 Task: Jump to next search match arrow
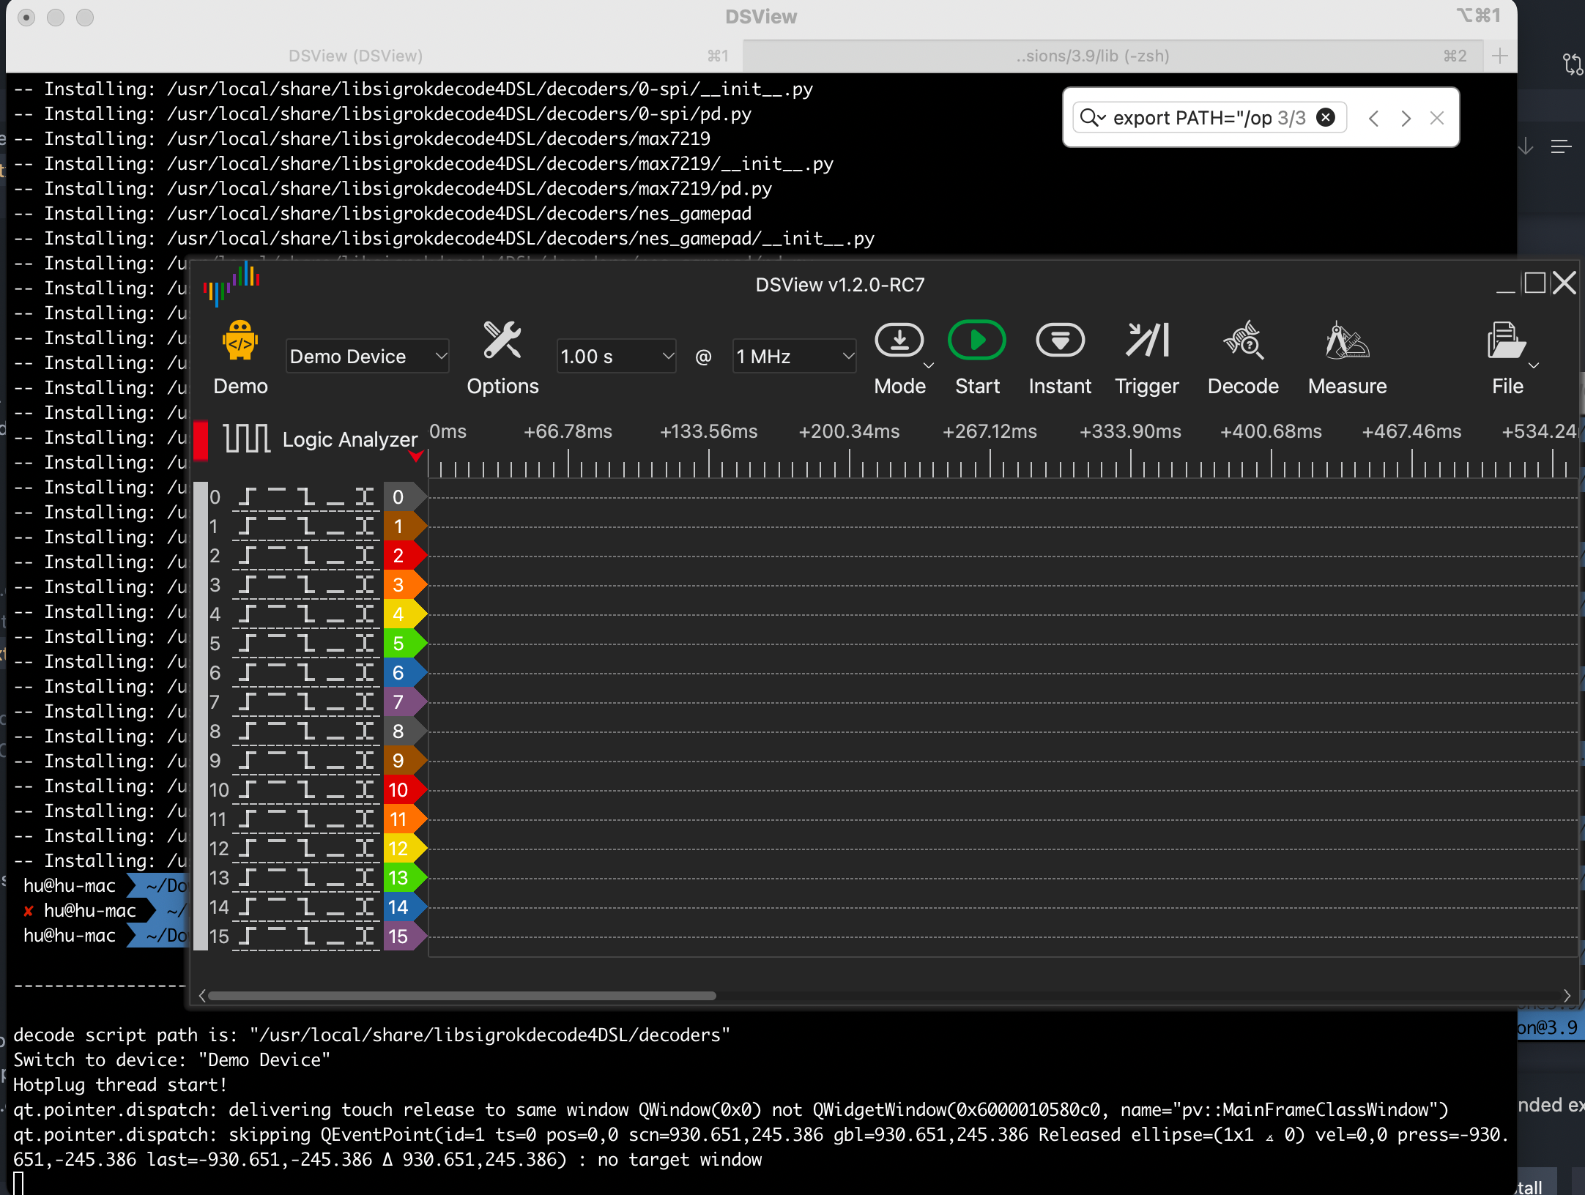[1406, 118]
